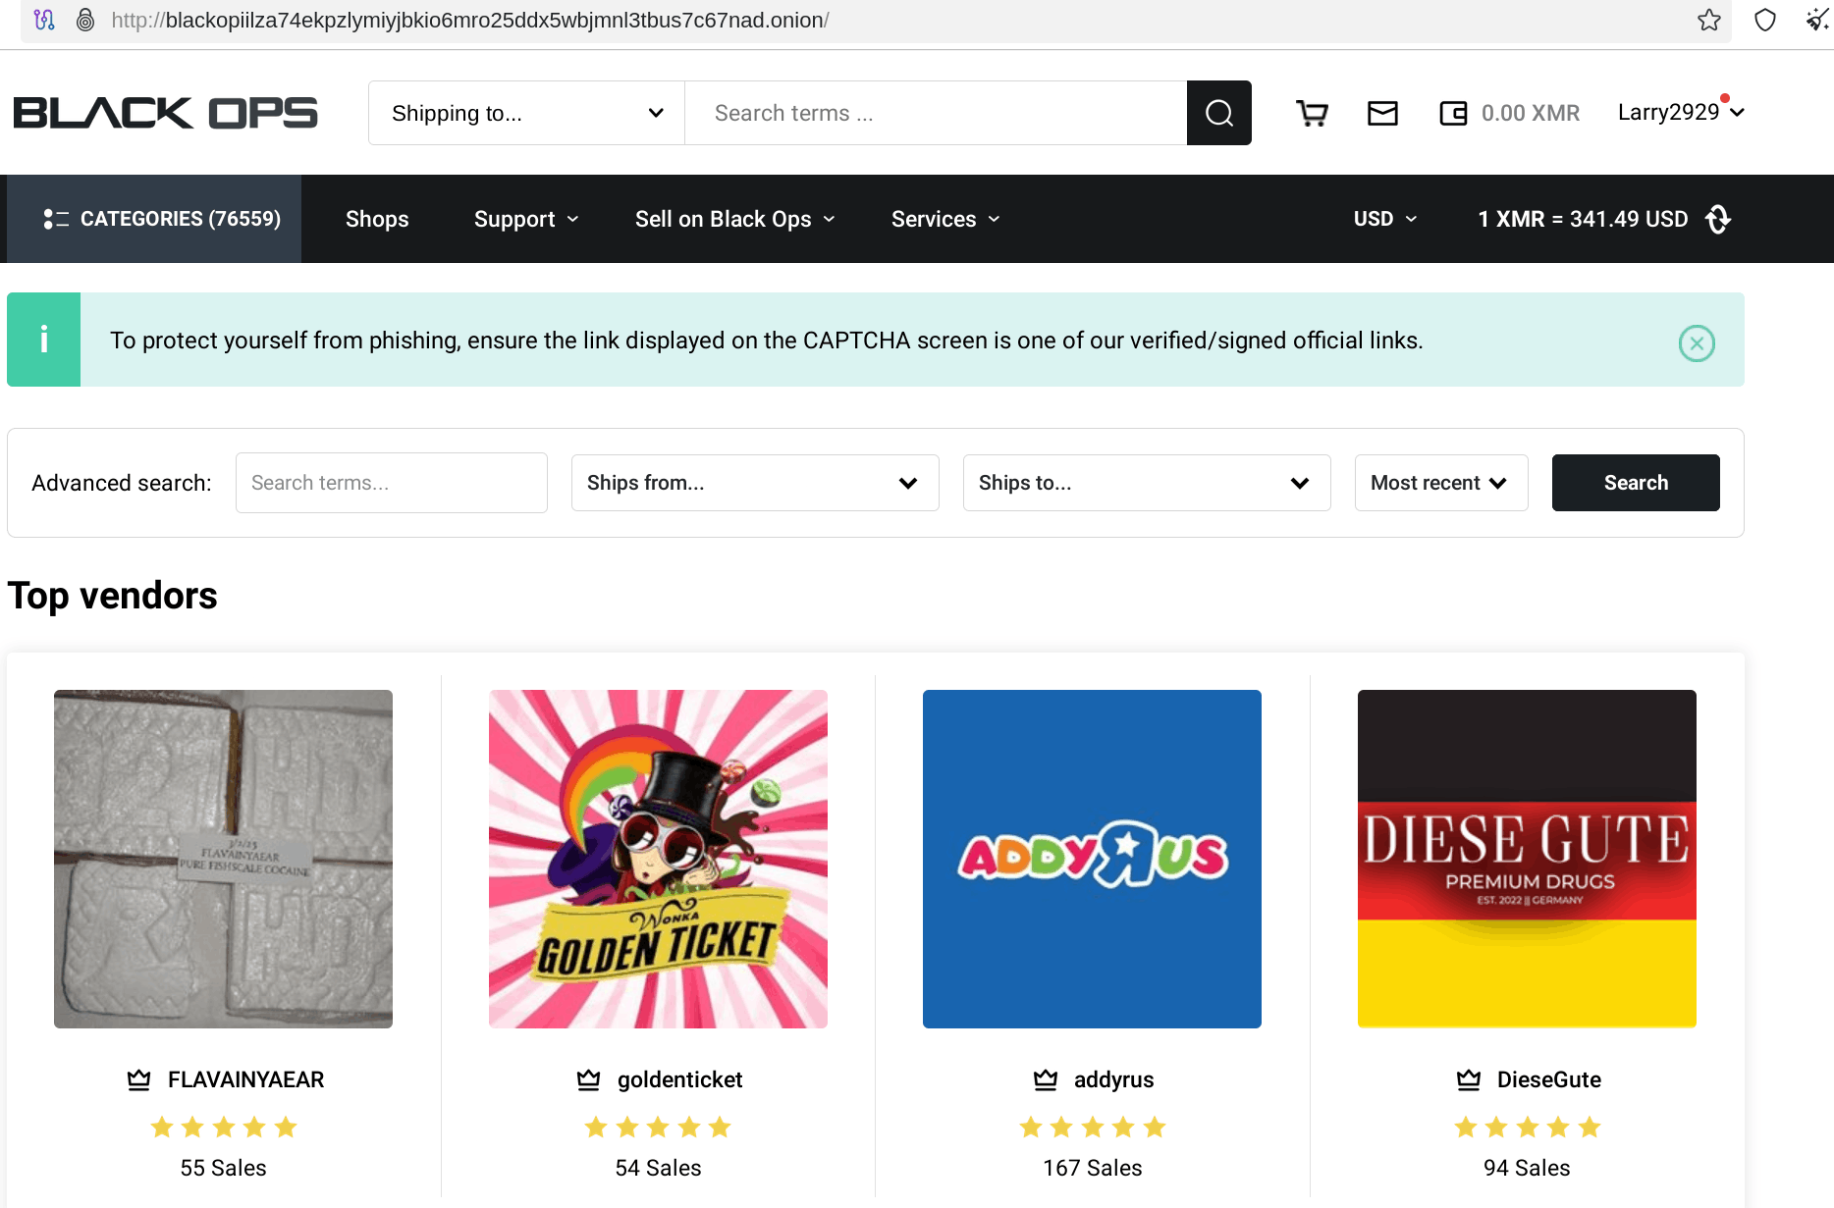Dismiss the phishing warning notice
Viewport: 1834px width, 1208px height.
point(1697,343)
